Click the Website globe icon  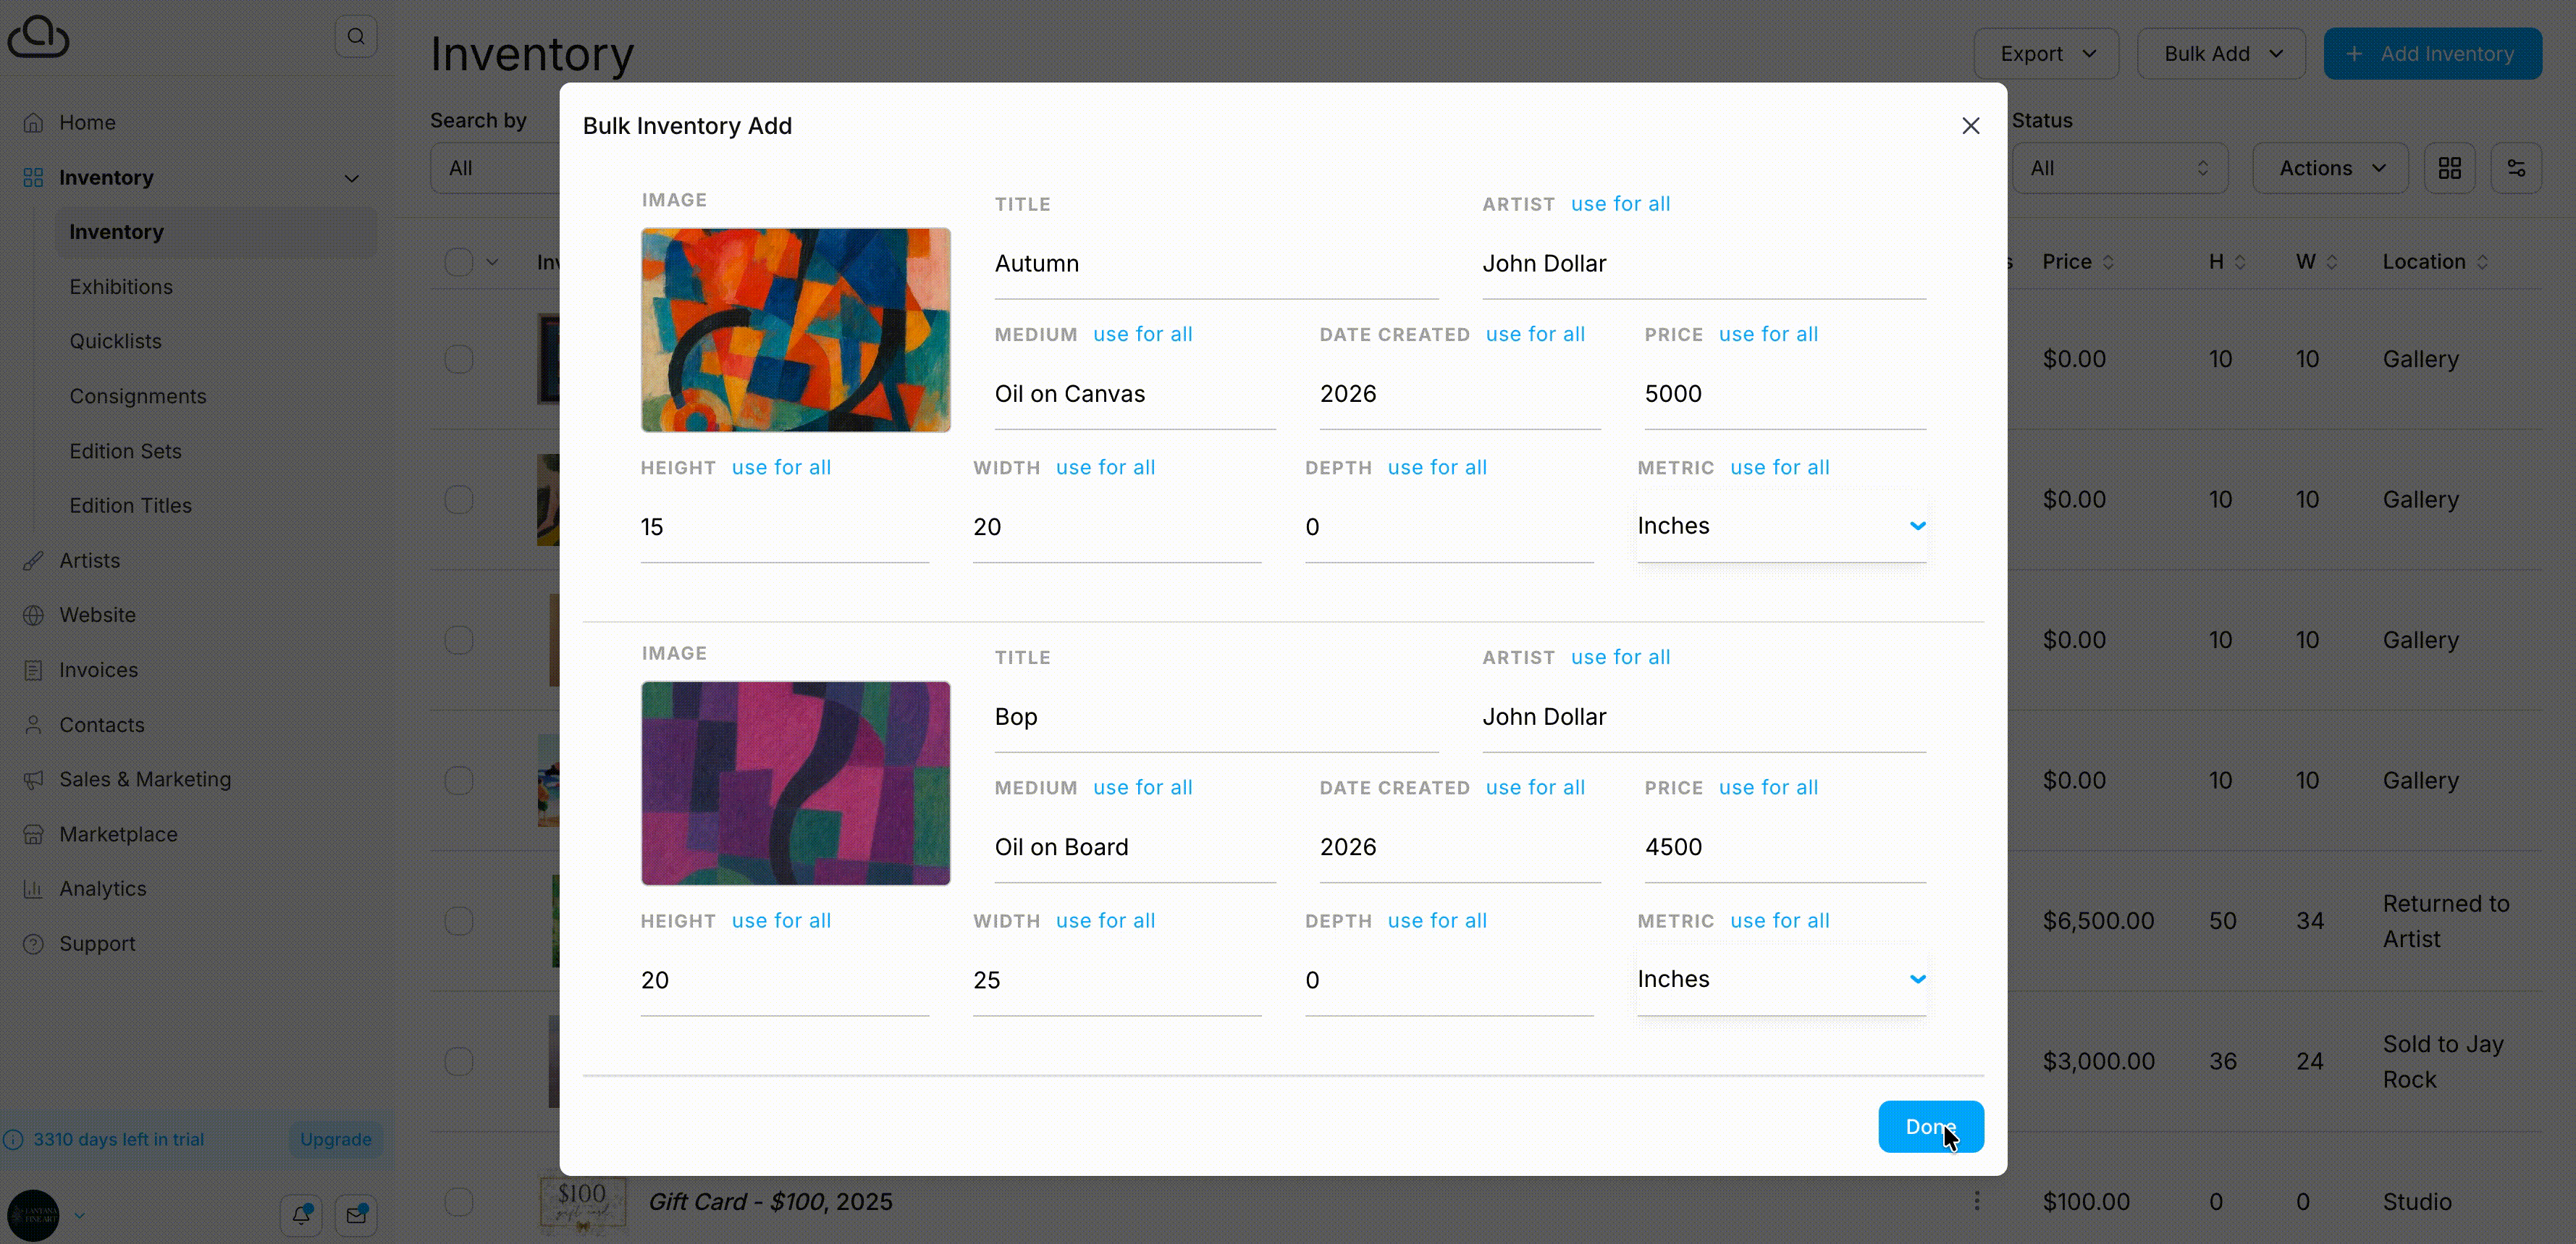[x=33, y=615]
